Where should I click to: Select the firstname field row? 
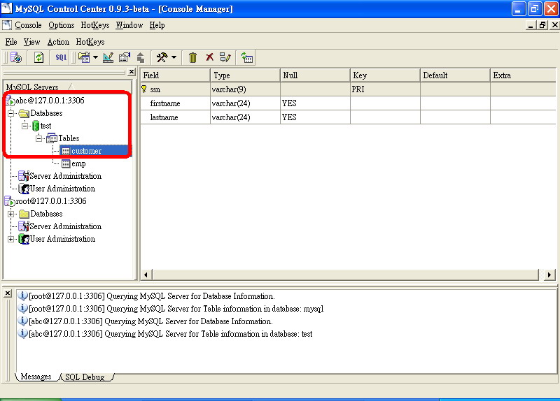coord(348,103)
